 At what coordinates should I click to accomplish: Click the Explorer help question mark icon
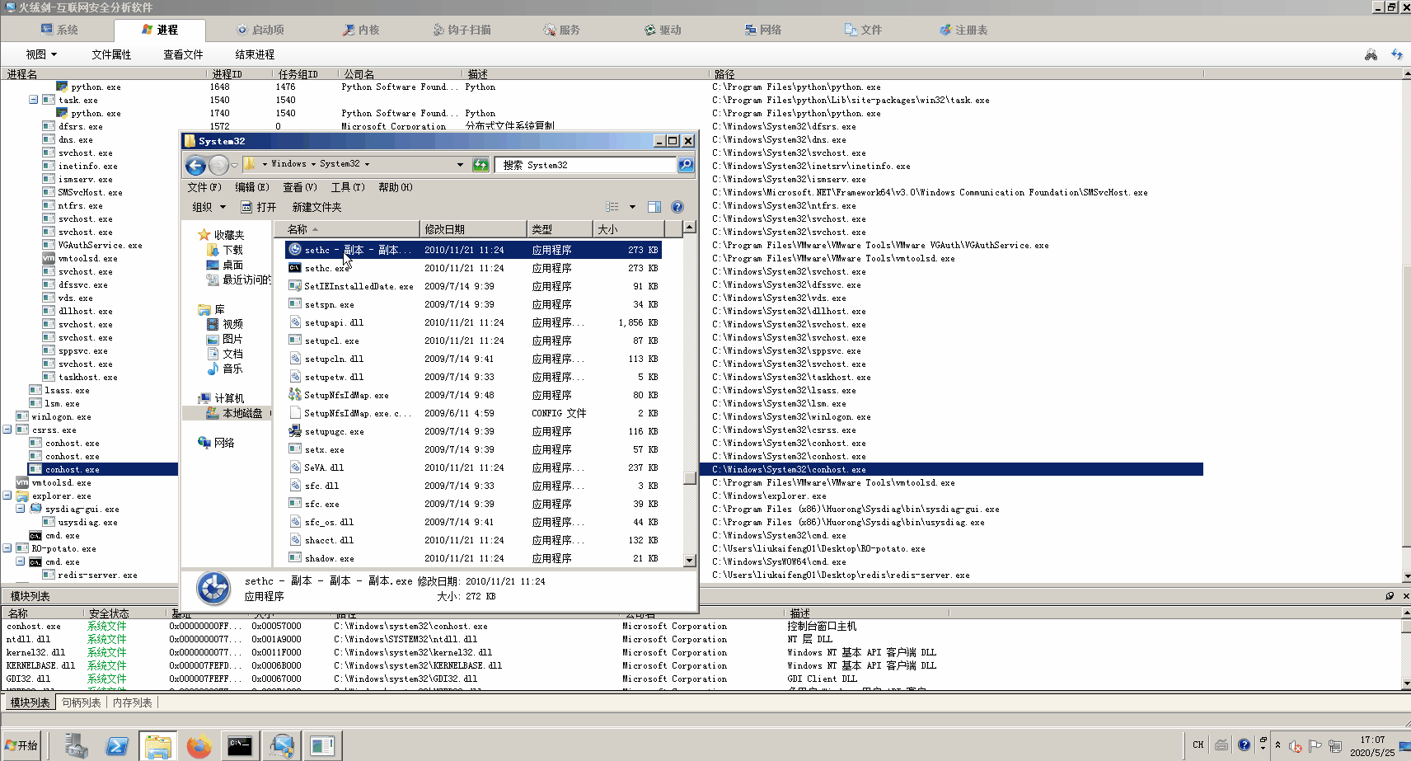tap(677, 207)
